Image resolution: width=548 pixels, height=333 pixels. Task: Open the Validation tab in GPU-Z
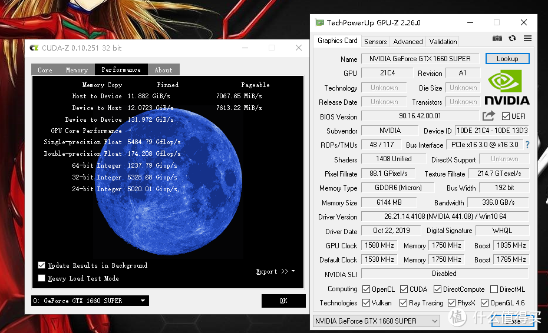click(x=443, y=42)
